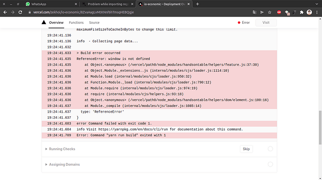322x180 pixels.
Task: Click the scrollbar down arrow
Action: [x=320, y=179]
